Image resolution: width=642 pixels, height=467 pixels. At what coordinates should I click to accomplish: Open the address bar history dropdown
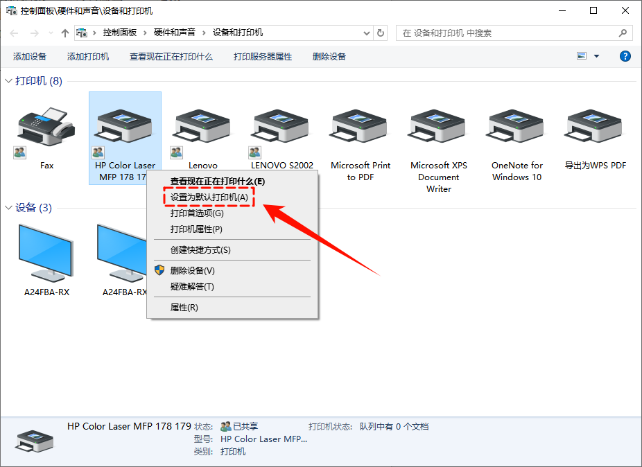click(x=366, y=33)
